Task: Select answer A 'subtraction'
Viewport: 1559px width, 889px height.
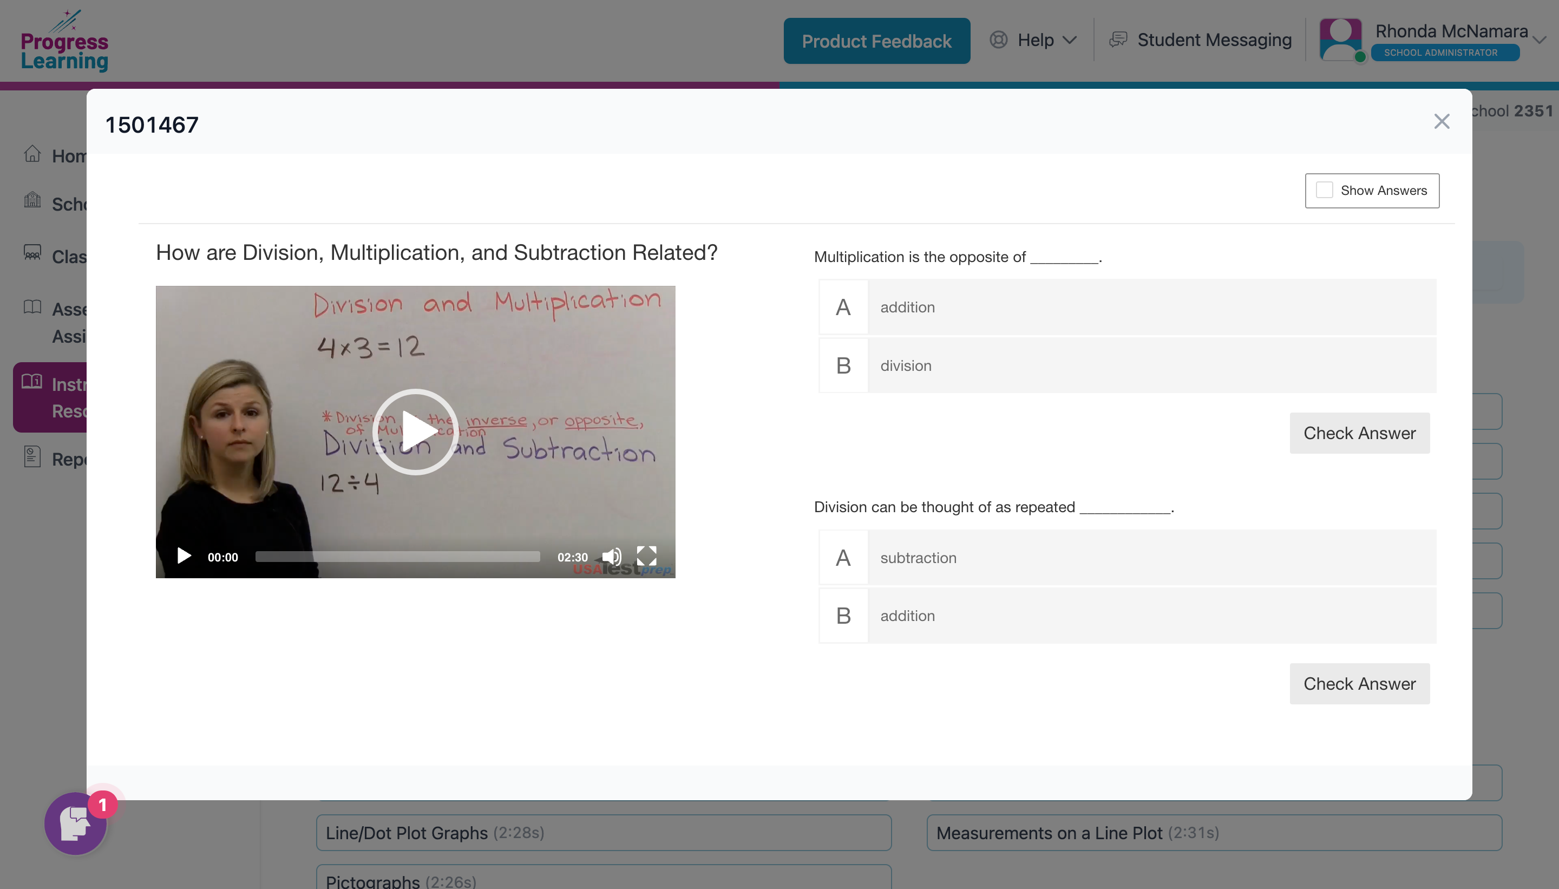Action: pos(1128,558)
